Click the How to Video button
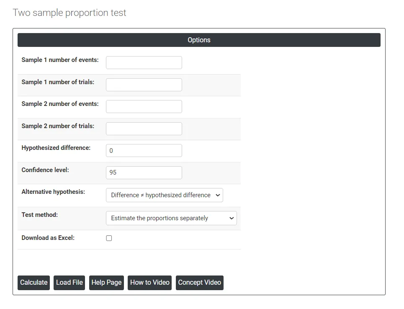Image resolution: width=404 pixels, height=309 pixels. tap(150, 283)
